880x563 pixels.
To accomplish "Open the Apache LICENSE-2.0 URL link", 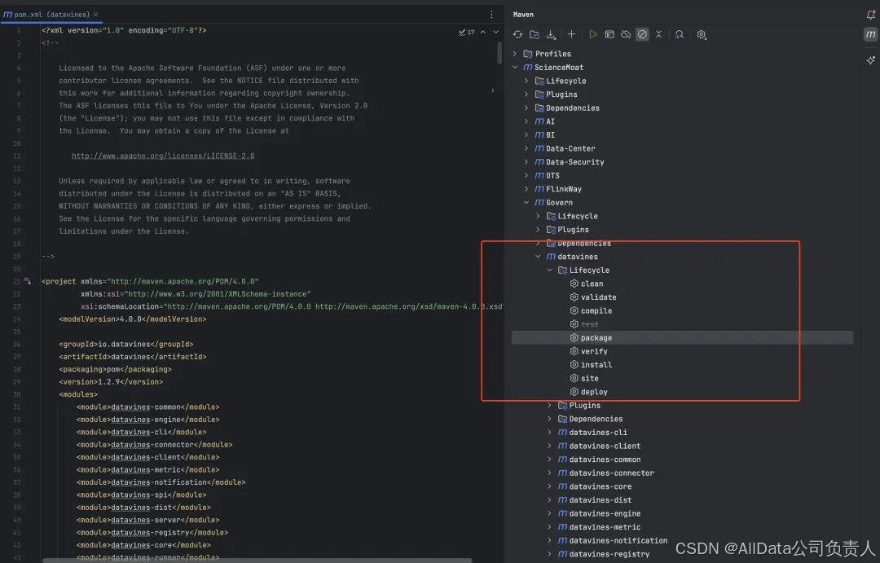I will 163,156.
